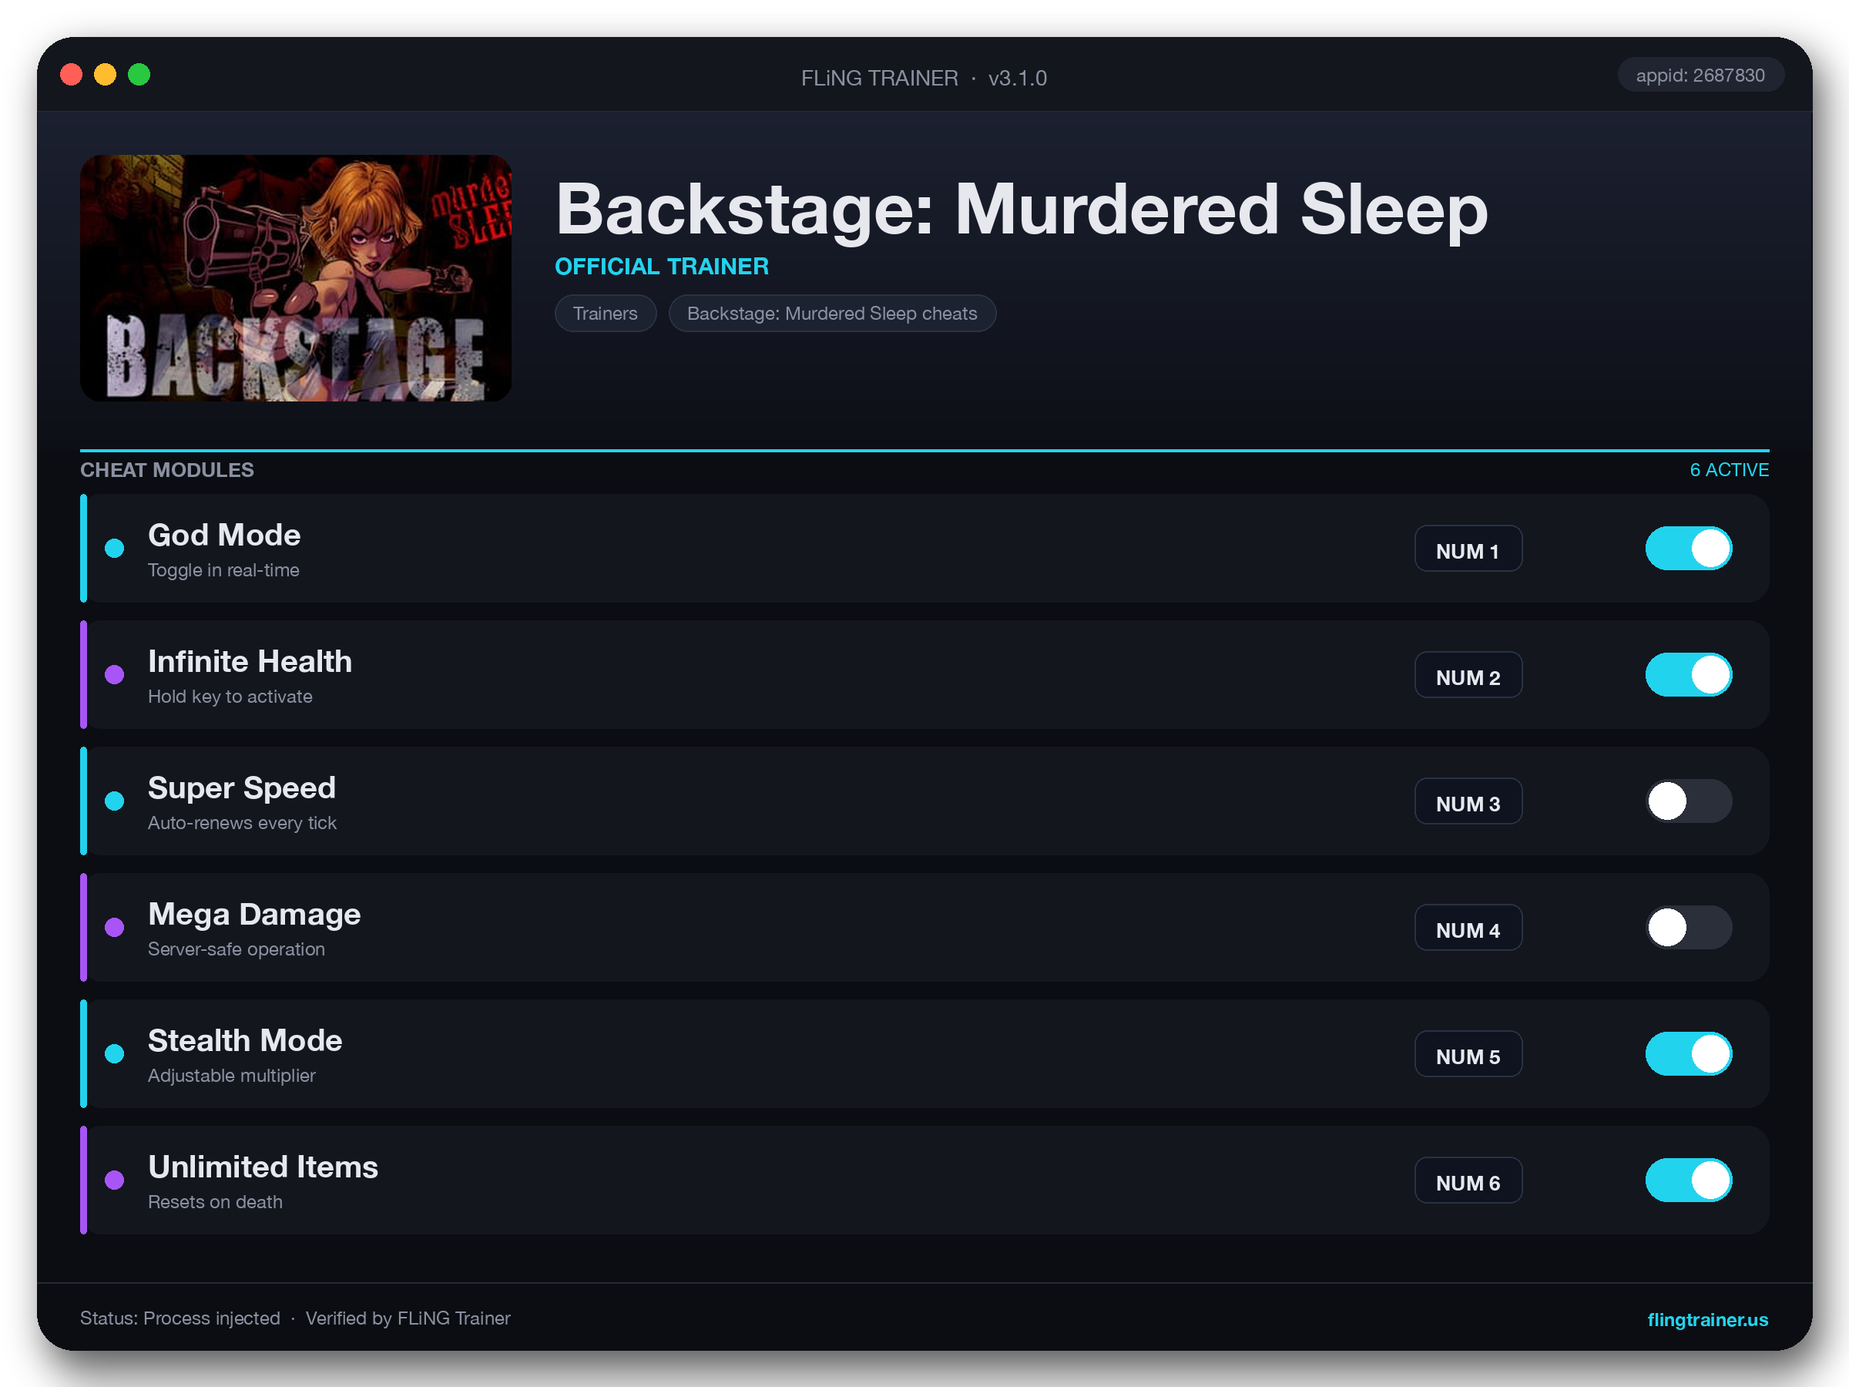Screen dimensions: 1849x1387
Task: Close the window with red button
Action: tap(72, 76)
